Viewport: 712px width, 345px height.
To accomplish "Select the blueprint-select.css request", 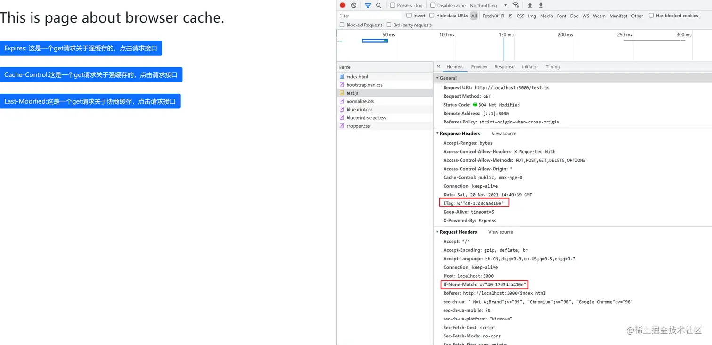I will 385,118.
